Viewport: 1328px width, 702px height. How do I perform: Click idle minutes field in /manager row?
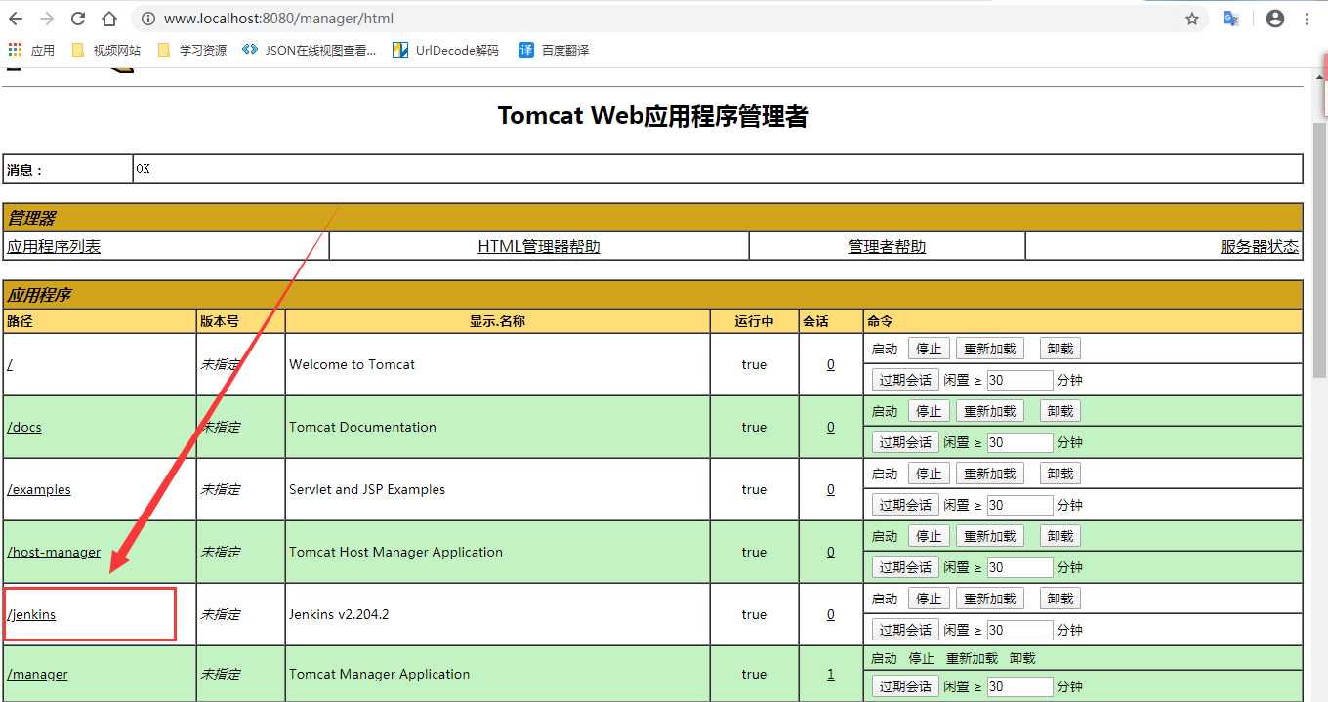pos(1020,686)
